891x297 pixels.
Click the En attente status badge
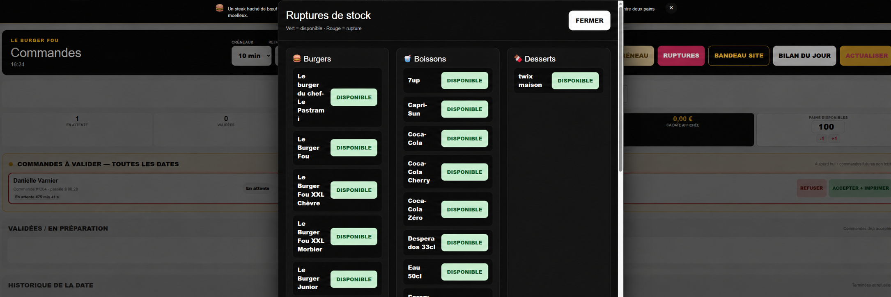point(257,188)
